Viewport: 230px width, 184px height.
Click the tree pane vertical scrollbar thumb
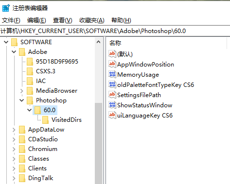[x=98, y=143]
